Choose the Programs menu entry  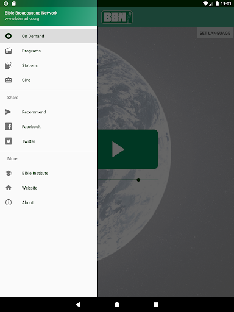pyautogui.click(x=49, y=51)
